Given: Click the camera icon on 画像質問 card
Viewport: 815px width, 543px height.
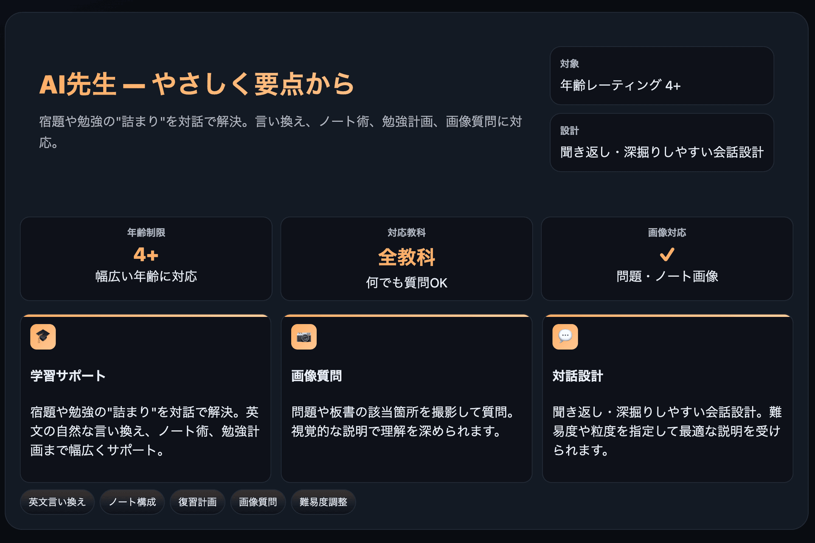Looking at the screenshot, I should 304,336.
